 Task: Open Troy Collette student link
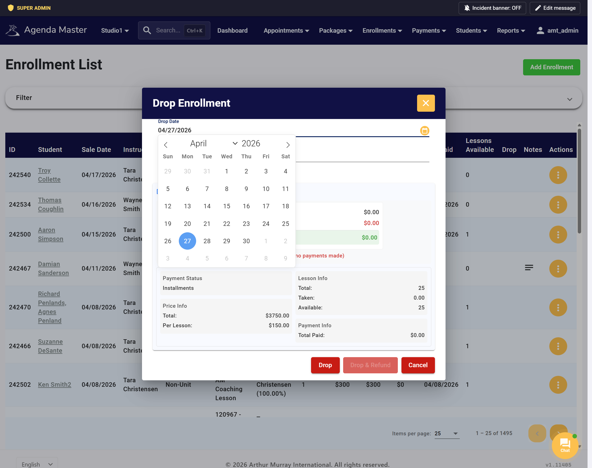point(49,175)
